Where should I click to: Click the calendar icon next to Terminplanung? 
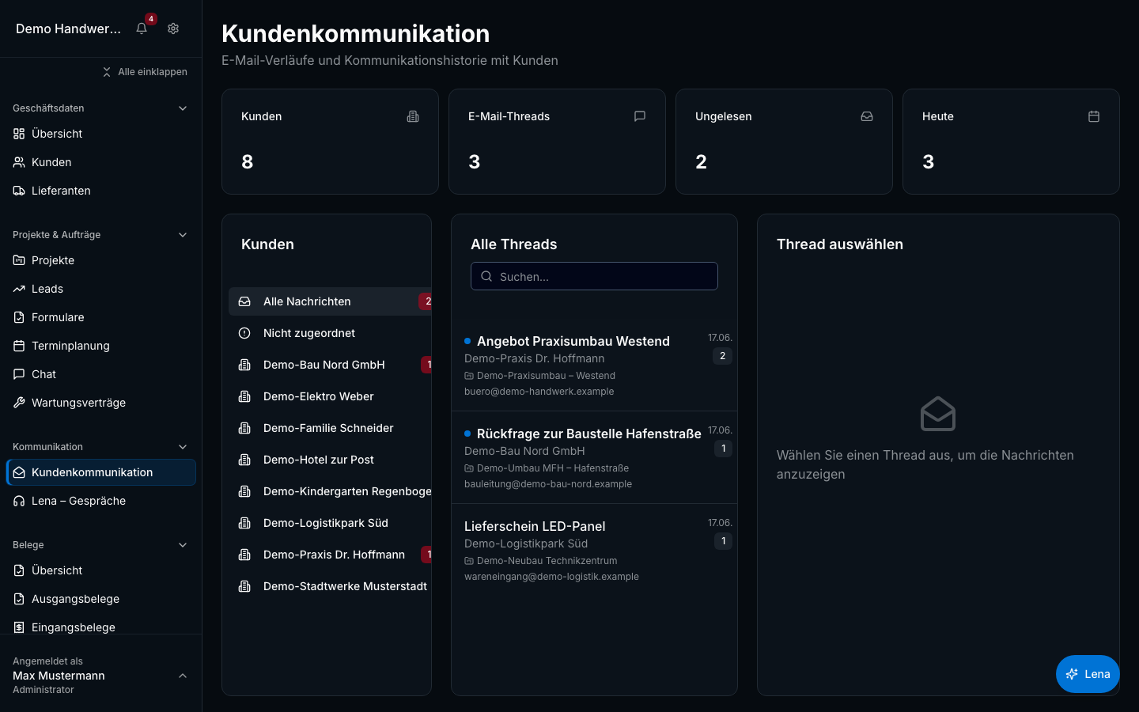click(19, 346)
